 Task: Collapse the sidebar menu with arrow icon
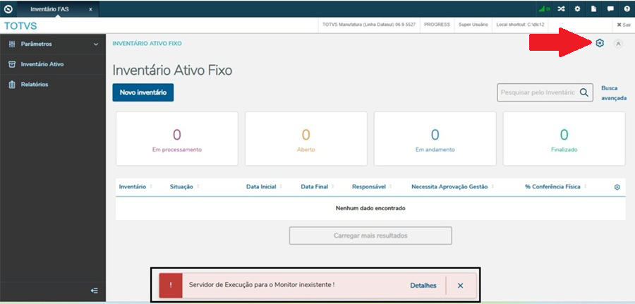[95, 290]
